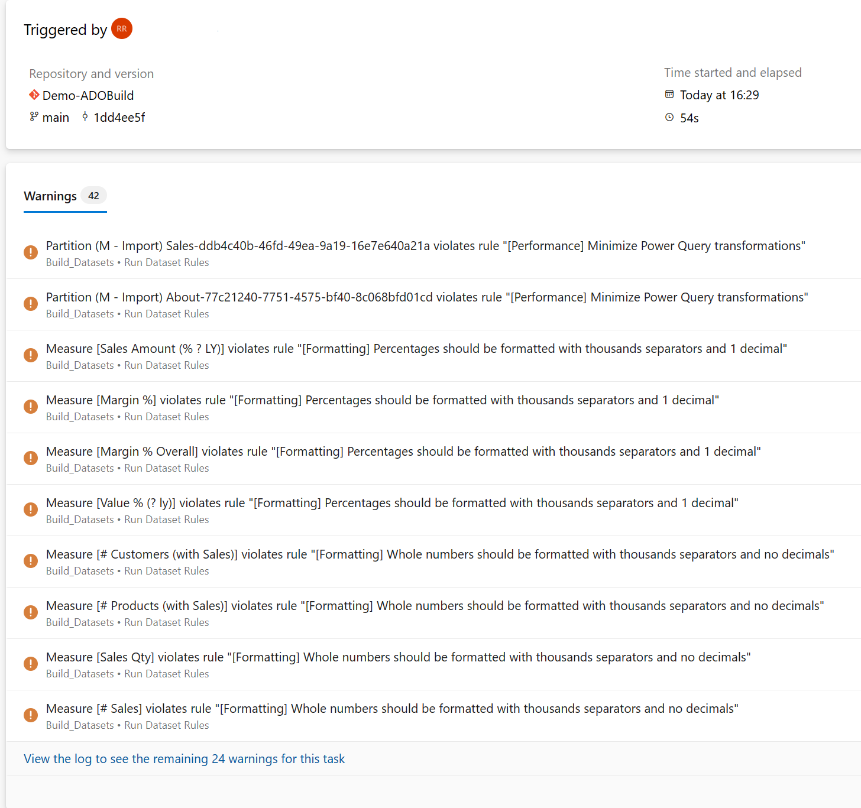Click the commit icon beside 1dd4ee5f
The image size is (861, 808).
tap(85, 117)
